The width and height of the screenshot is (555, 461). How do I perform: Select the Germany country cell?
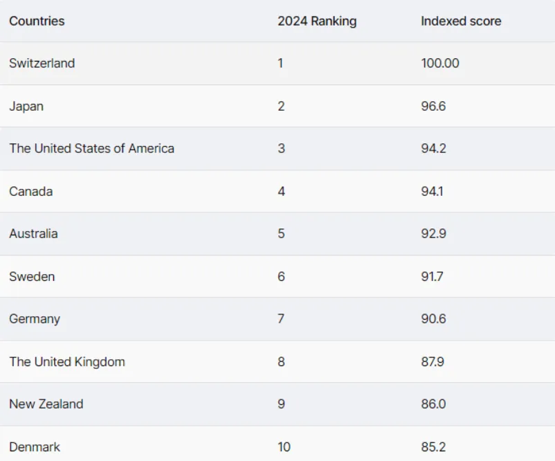35,319
